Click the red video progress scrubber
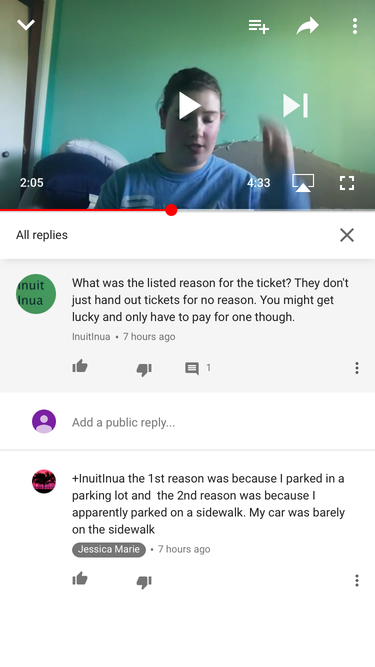The width and height of the screenshot is (375, 667). (171, 210)
